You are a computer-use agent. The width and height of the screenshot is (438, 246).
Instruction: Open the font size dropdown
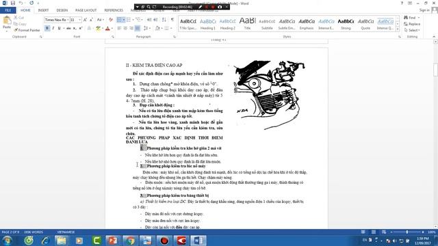79,20
